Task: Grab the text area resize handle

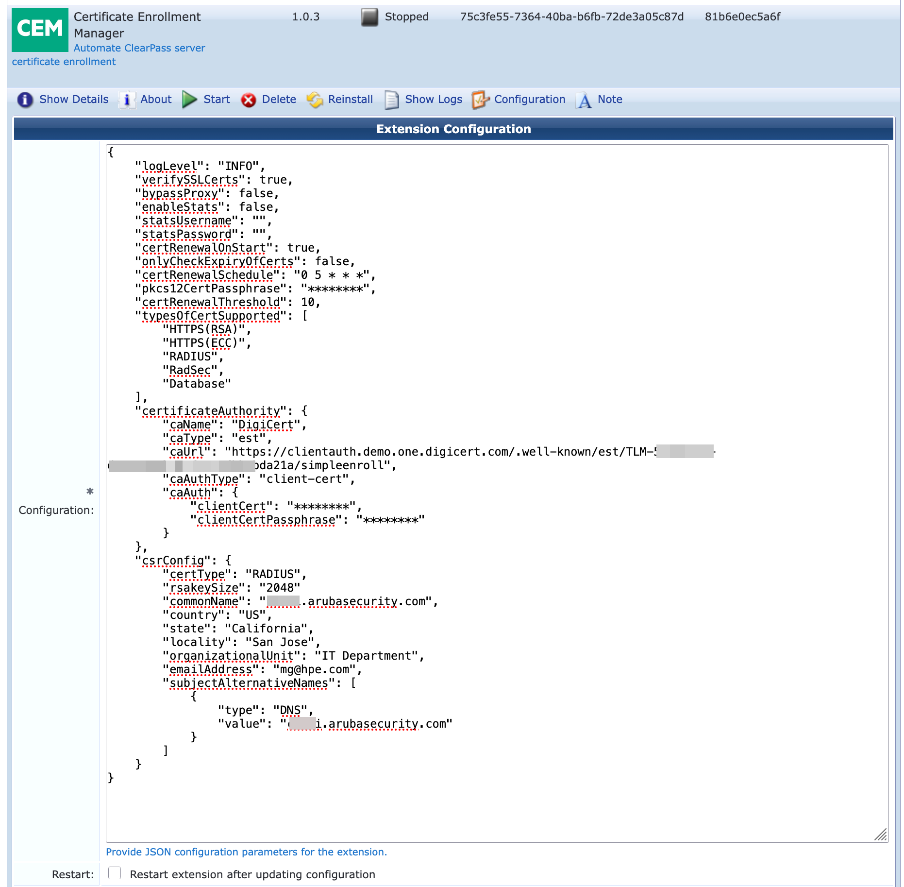Action: click(x=881, y=835)
